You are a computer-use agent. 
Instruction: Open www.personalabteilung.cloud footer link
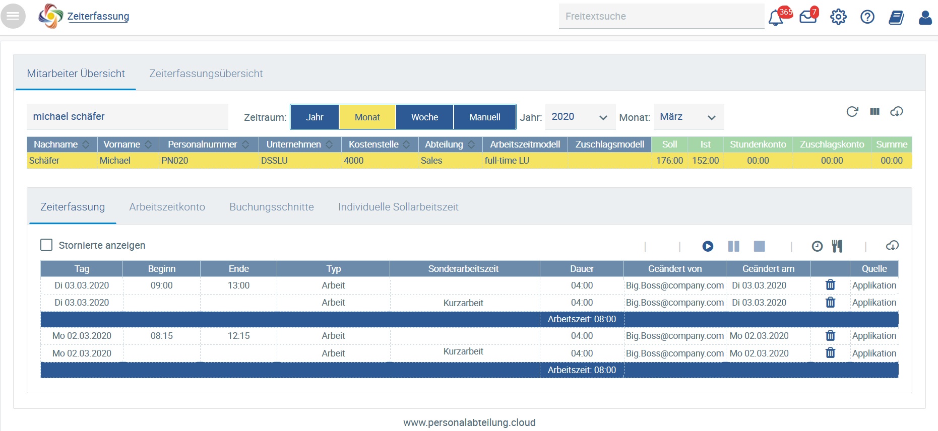pyautogui.click(x=469, y=422)
